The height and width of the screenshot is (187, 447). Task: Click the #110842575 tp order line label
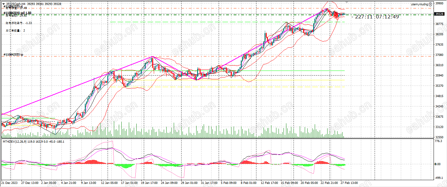[x=13, y=55]
